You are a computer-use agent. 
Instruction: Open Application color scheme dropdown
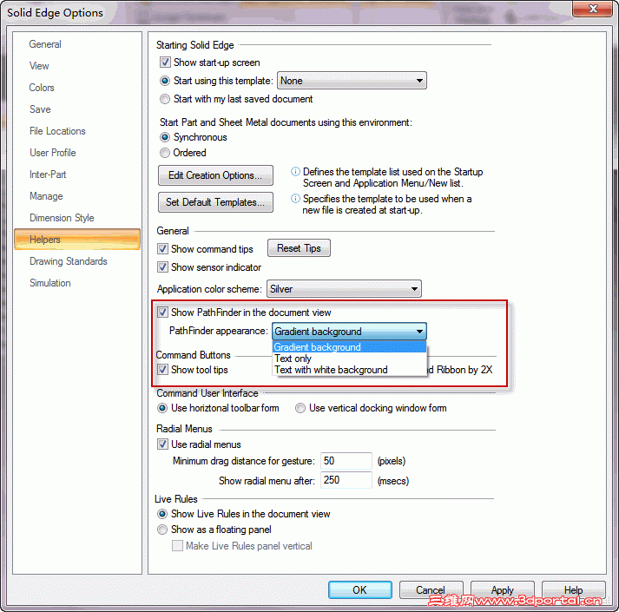coord(344,289)
